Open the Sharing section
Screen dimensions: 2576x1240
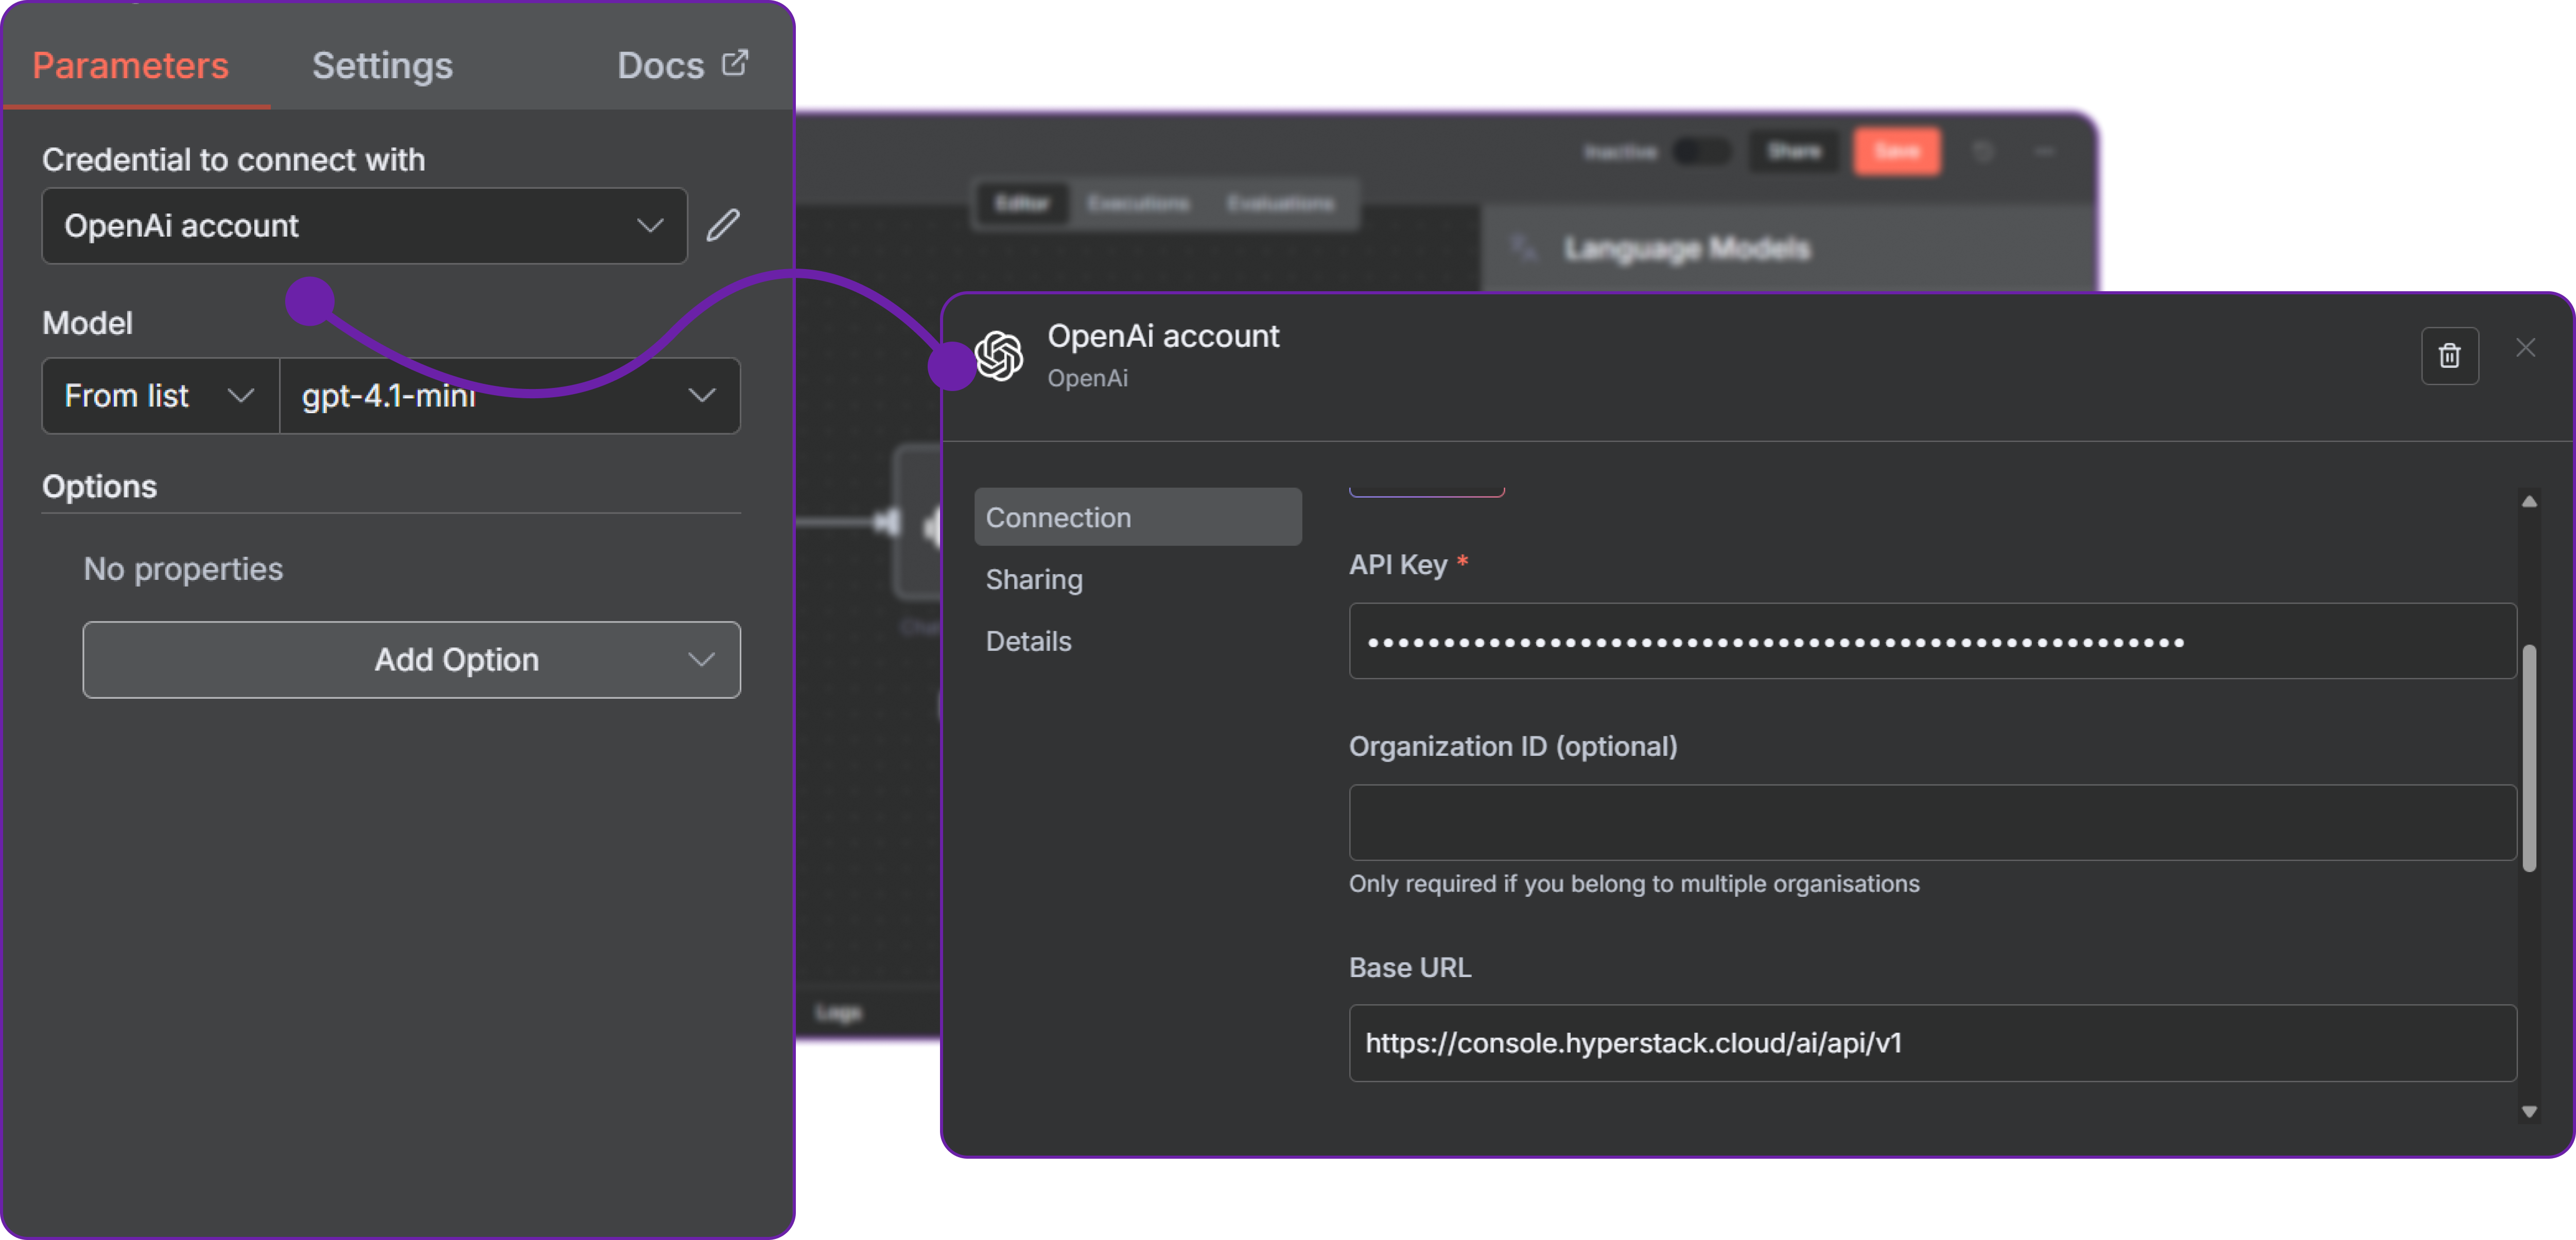click(x=1034, y=579)
